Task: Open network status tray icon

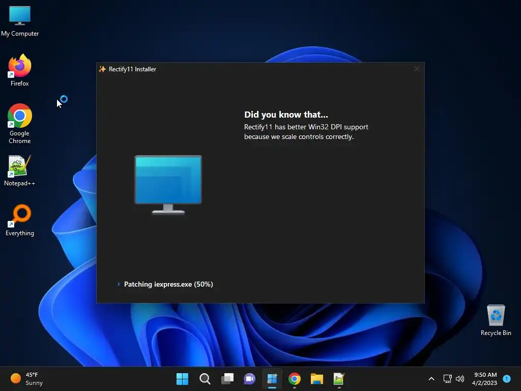Action: [x=448, y=379]
